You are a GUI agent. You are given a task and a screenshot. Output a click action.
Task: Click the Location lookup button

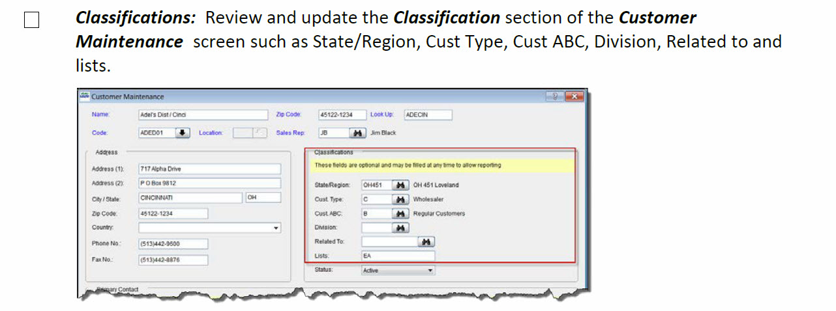(x=260, y=133)
